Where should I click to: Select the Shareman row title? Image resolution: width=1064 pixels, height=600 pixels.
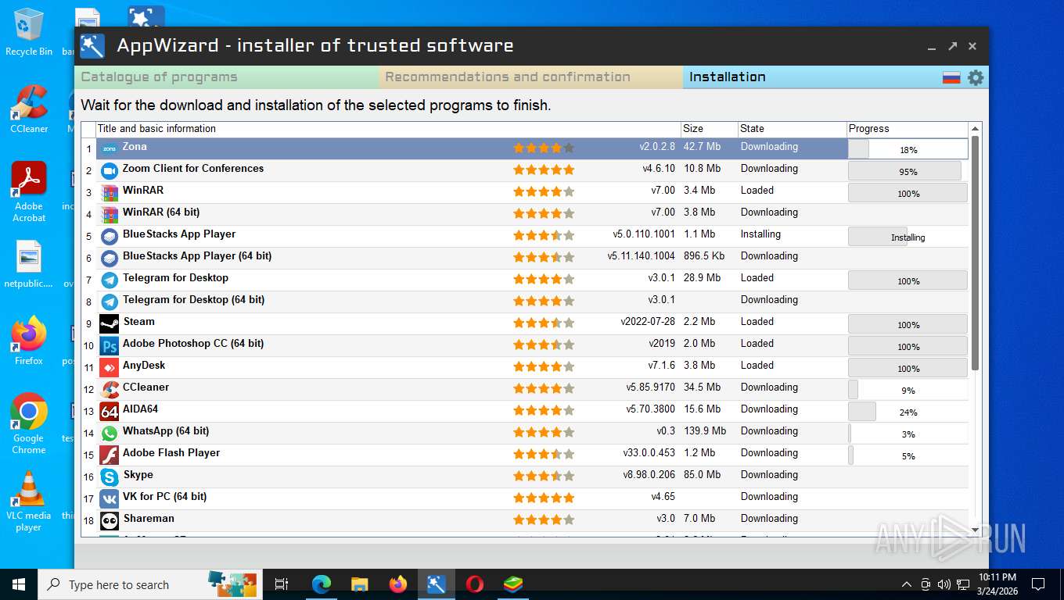149,518
